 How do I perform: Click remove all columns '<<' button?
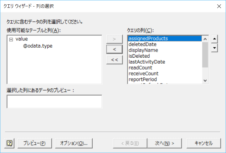114,59
